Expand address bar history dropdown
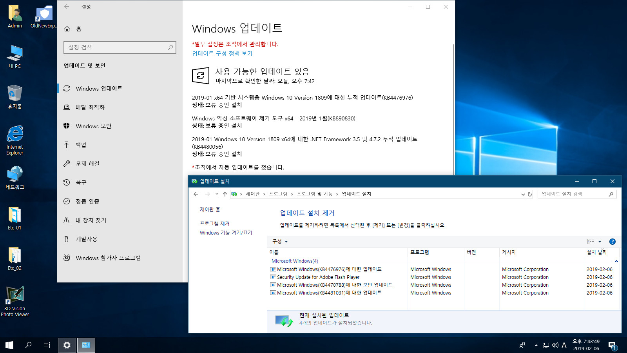Image resolution: width=627 pixels, height=353 pixels. [523, 194]
